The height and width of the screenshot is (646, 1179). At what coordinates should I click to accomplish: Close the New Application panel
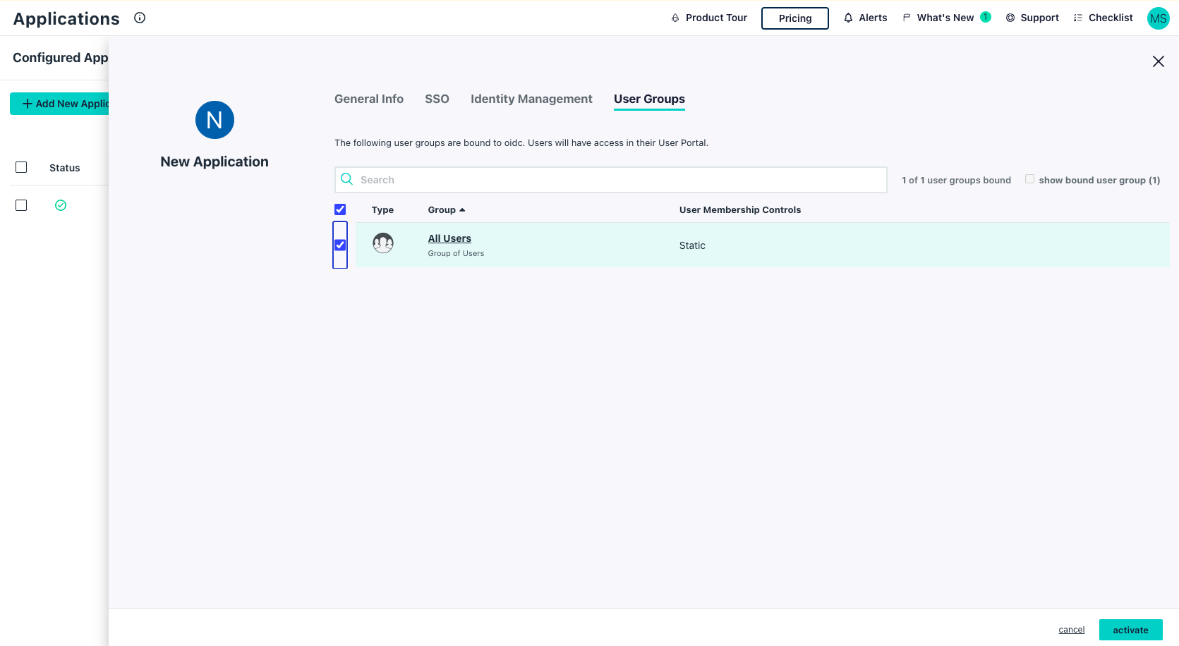1158,61
